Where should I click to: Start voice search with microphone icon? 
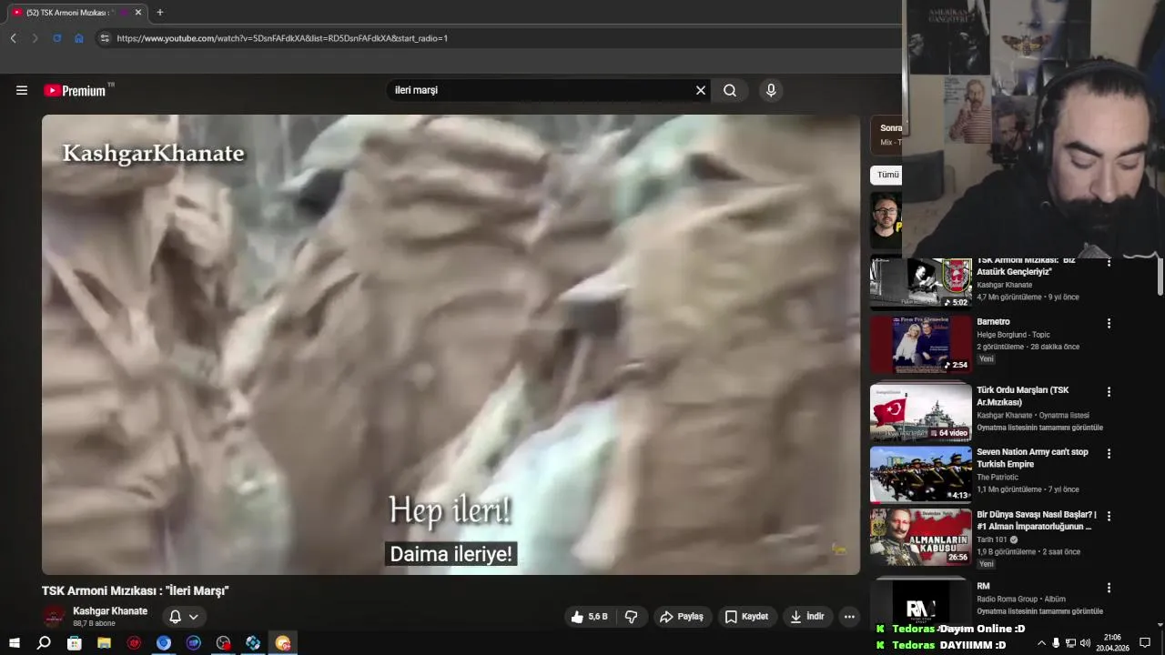pos(771,90)
